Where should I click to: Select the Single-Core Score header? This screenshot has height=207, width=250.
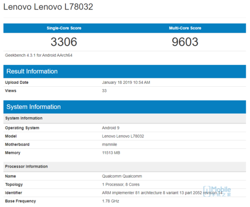click(64, 28)
